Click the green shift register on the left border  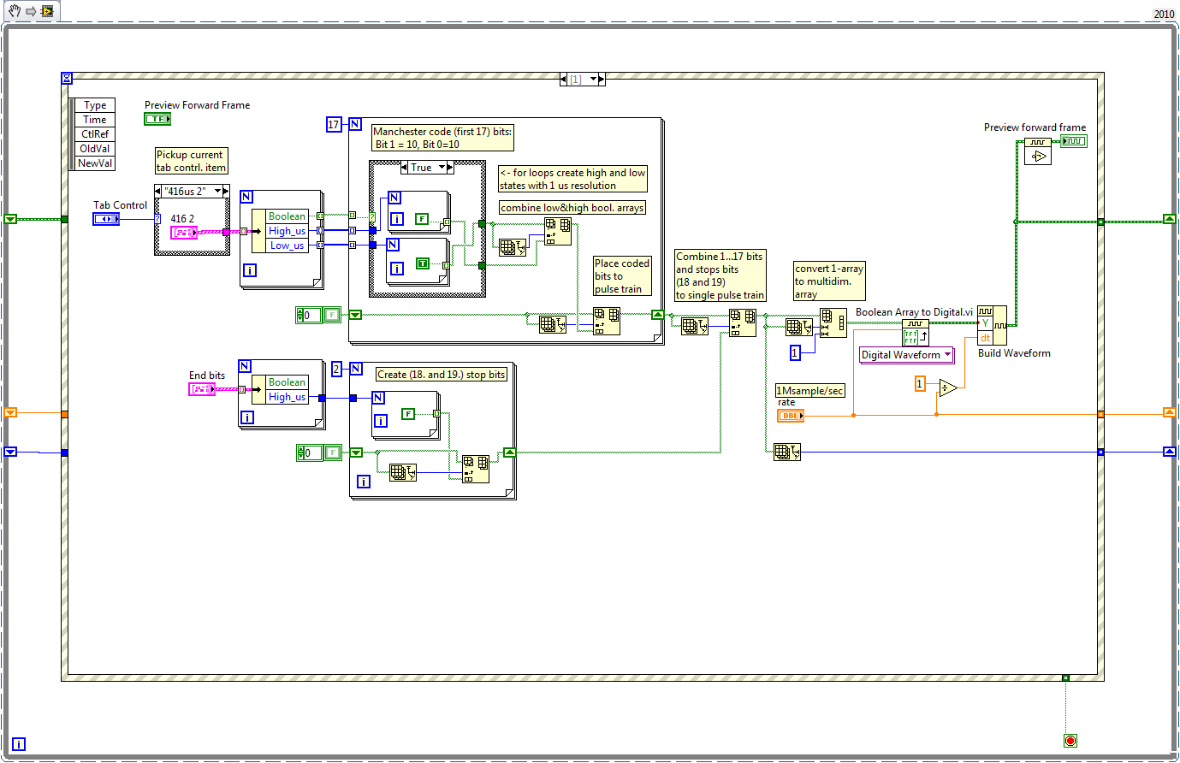[10, 219]
